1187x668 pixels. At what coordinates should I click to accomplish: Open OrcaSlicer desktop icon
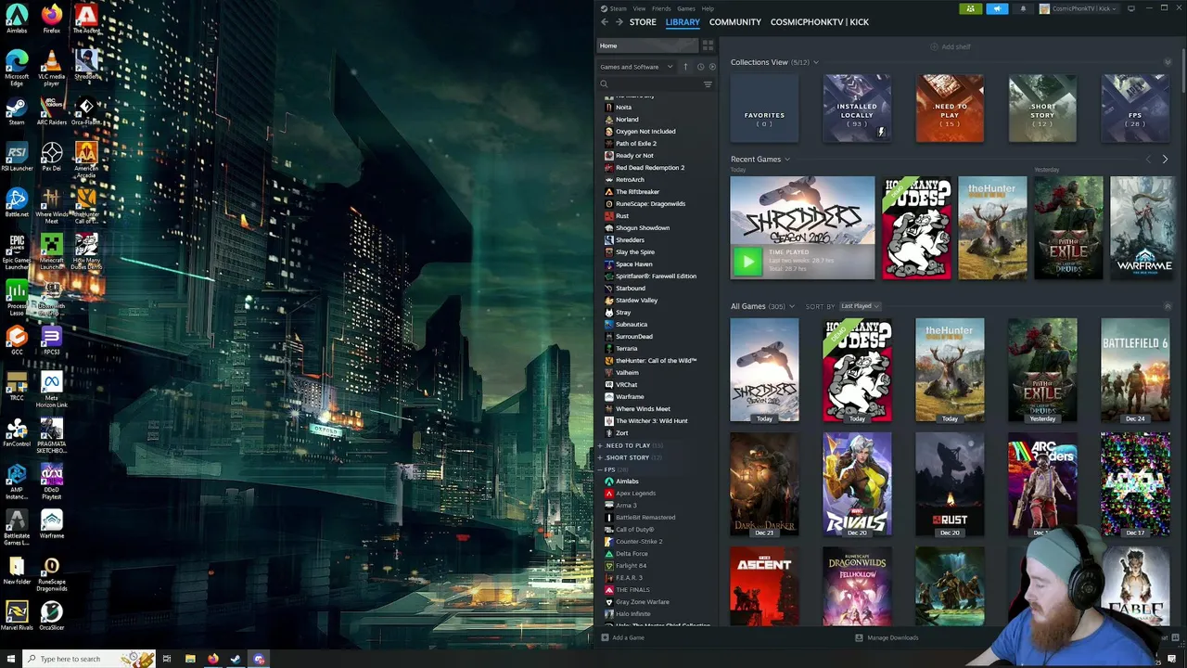[x=52, y=616]
